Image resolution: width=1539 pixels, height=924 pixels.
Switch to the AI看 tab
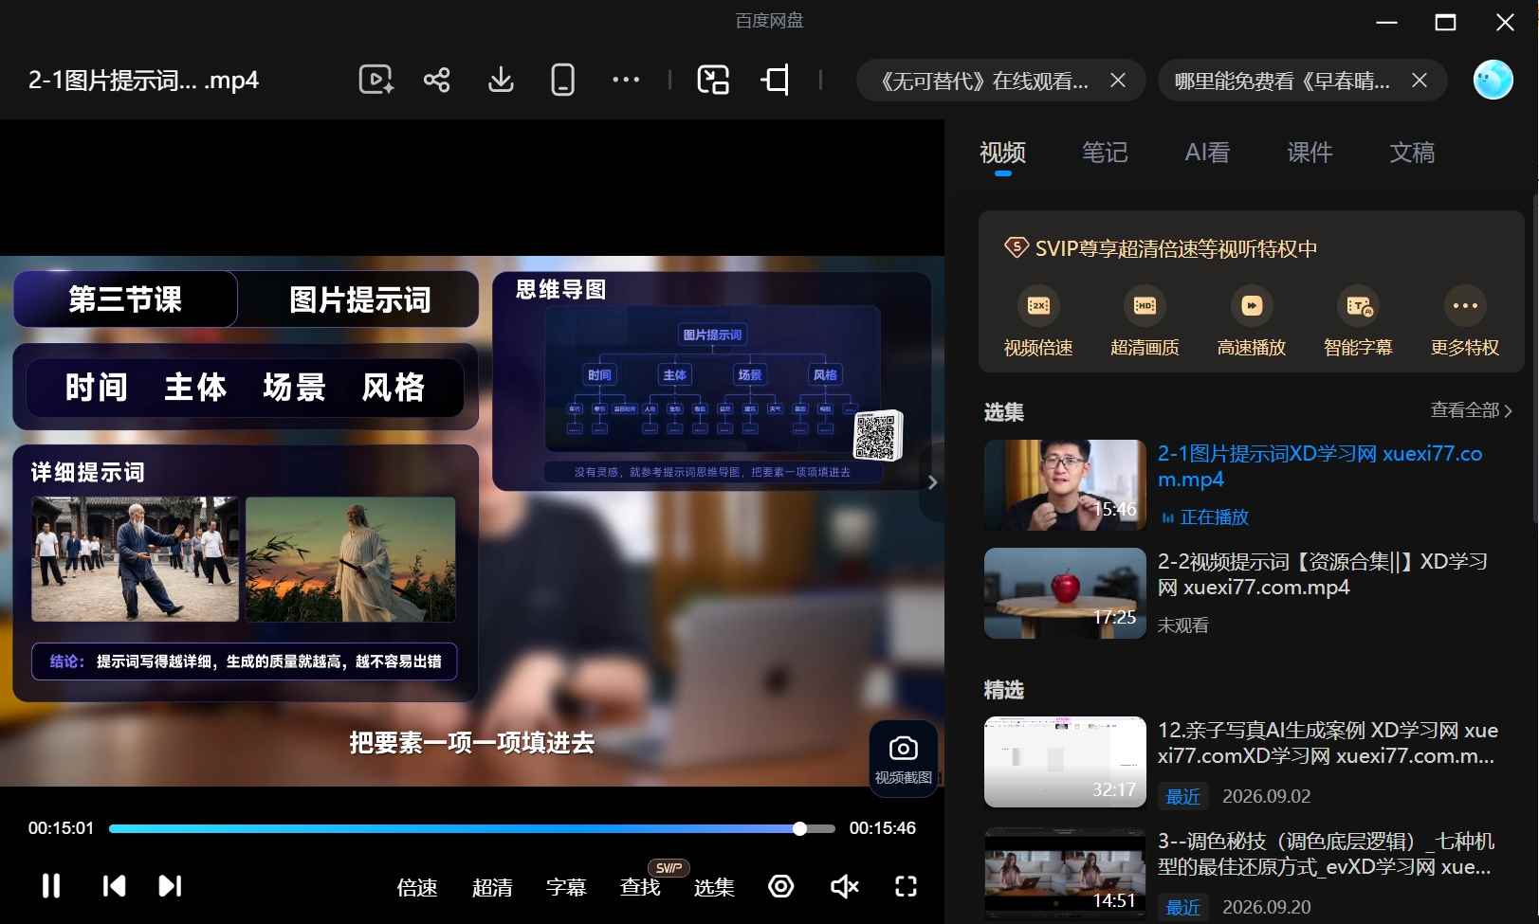(1207, 153)
